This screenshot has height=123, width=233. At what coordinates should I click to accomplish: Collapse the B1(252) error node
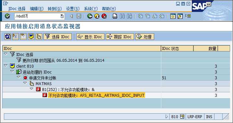pos(31,89)
